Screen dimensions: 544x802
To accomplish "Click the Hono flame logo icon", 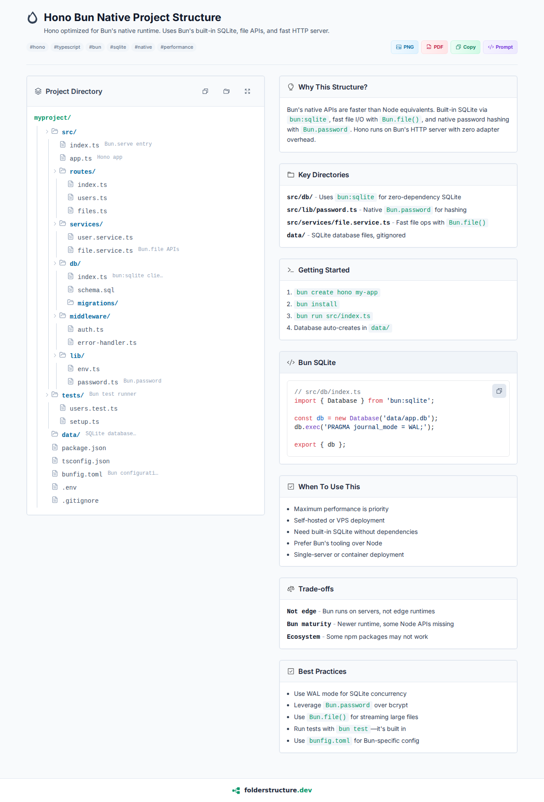I will 32,18.
